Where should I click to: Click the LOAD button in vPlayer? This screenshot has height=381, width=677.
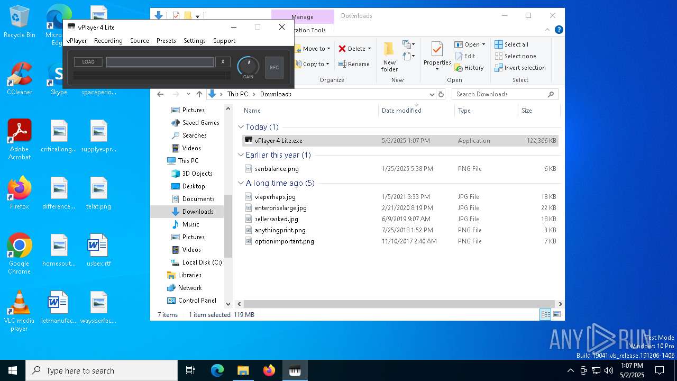tap(88, 62)
